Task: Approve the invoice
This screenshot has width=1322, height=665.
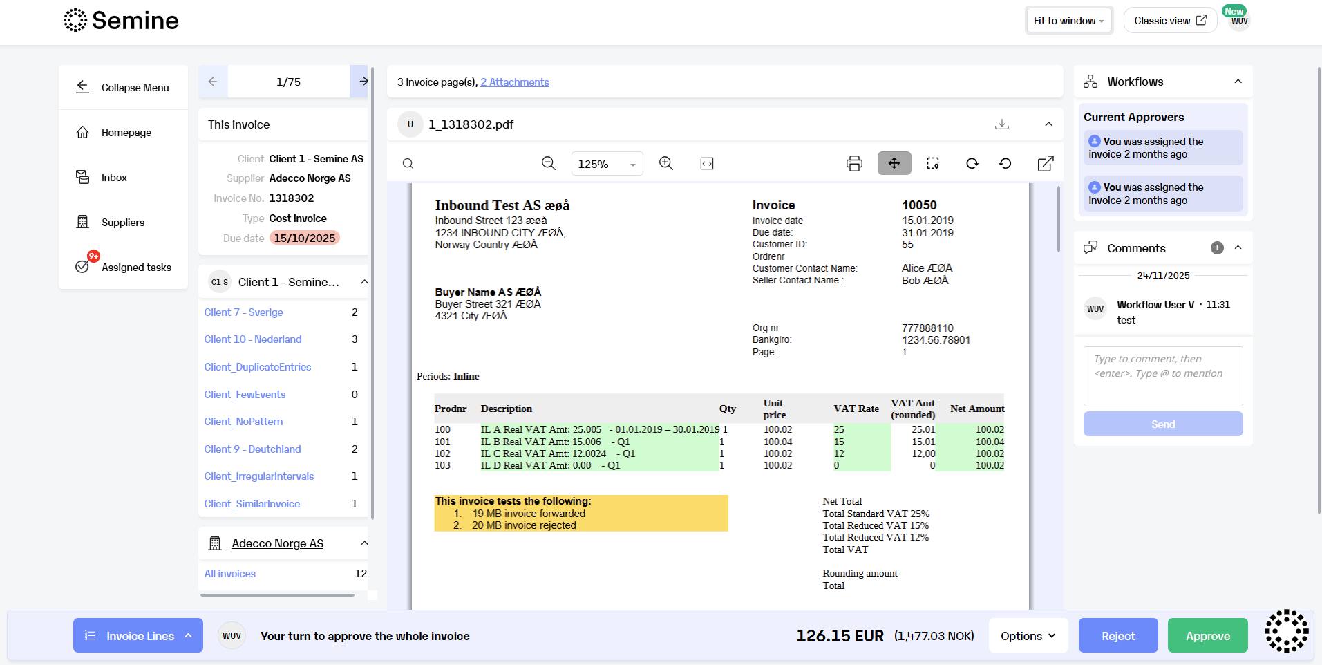Action: (1208, 635)
